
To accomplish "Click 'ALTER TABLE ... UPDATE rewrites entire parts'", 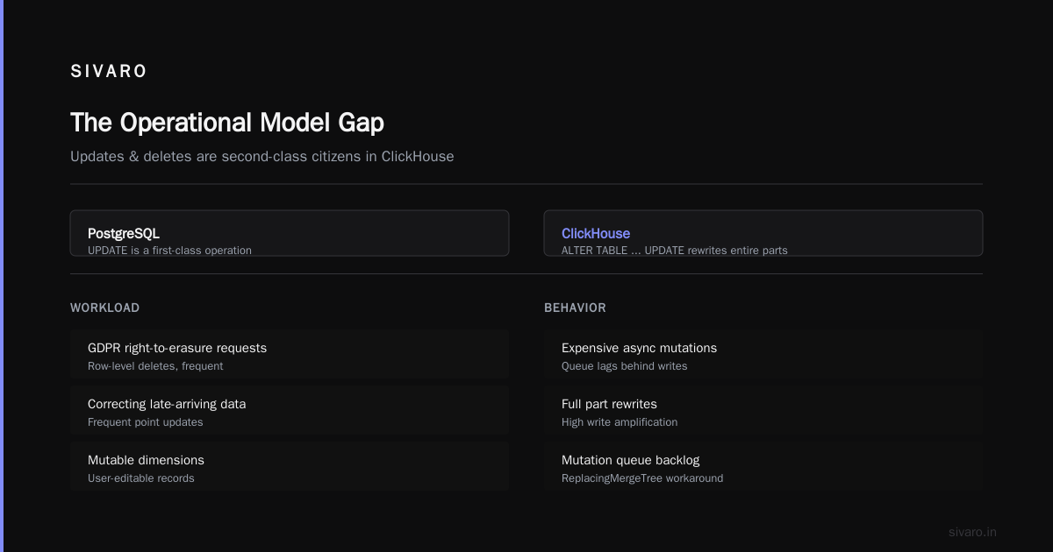I will tap(675, 251).
